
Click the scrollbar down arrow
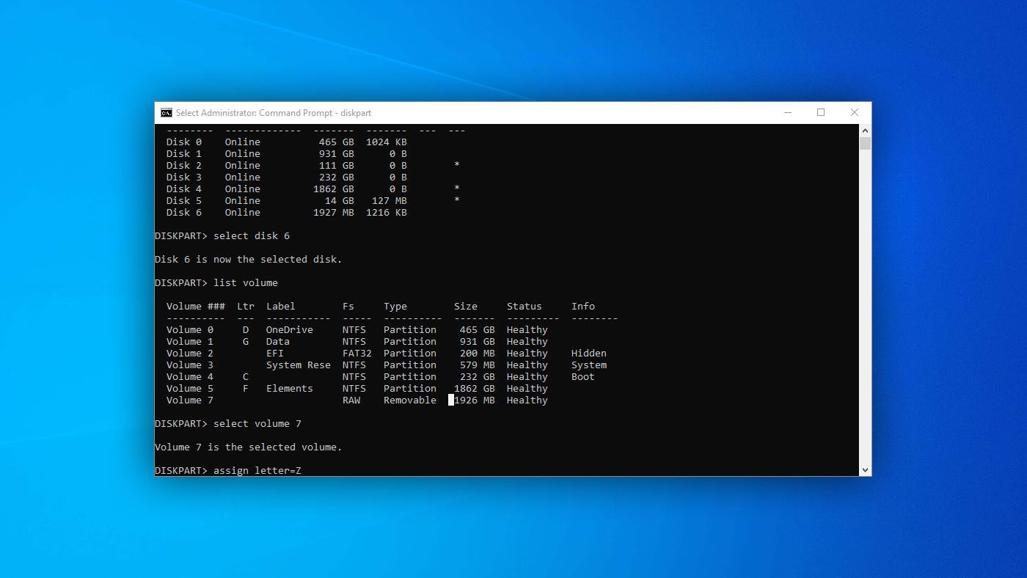pos(865,470)
